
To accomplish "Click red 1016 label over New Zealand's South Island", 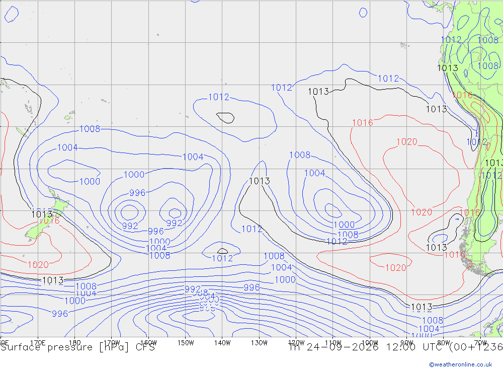I will [49, 221].
